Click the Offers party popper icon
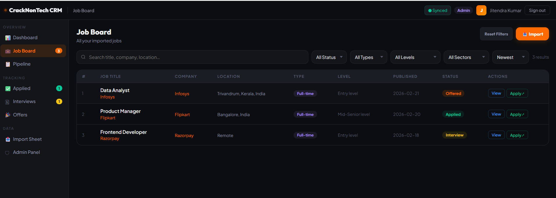Viewport: 556px width, 198px height. (x=8, y=115)
